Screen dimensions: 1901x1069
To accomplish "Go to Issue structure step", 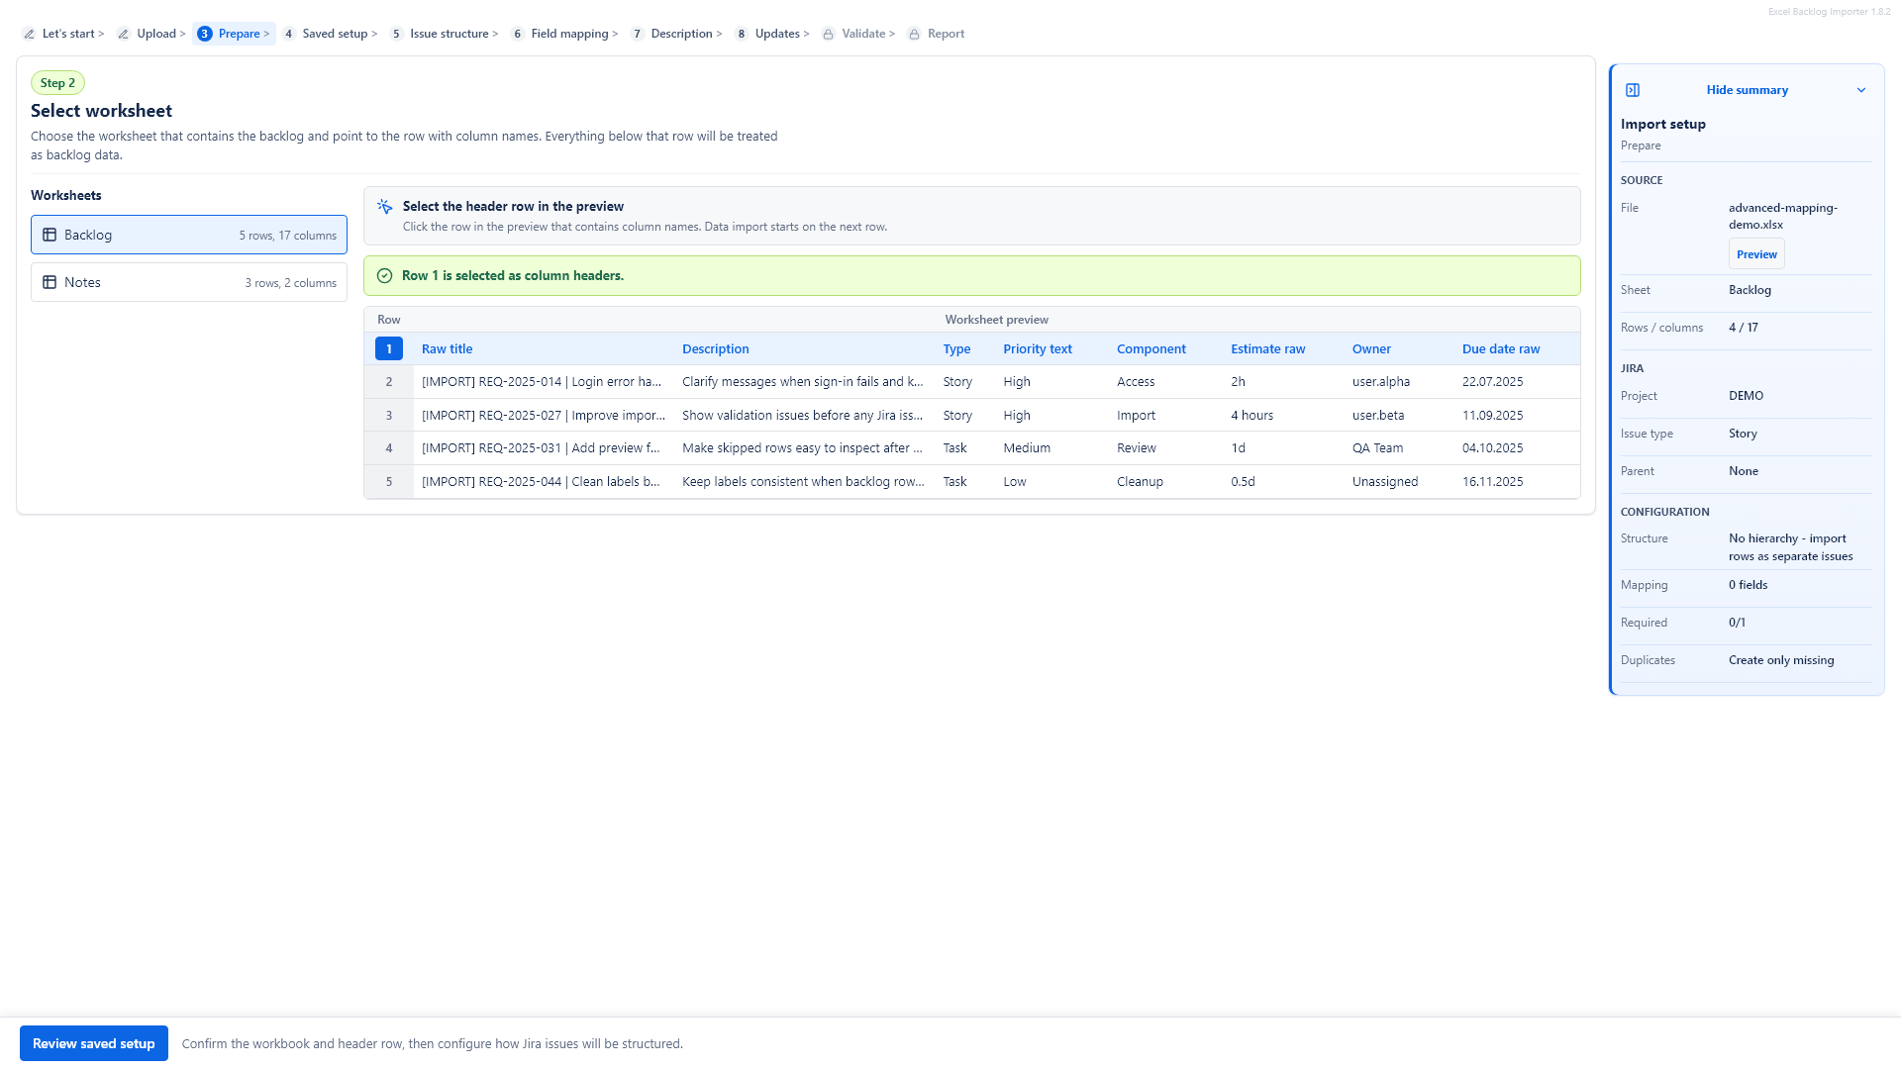I will (445, 34).
